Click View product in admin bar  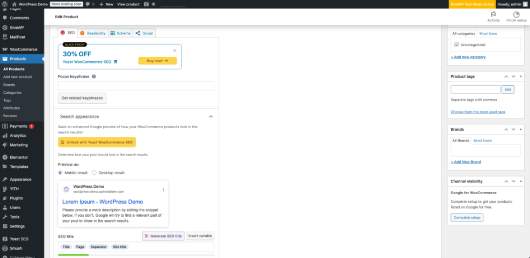(128, 4)
